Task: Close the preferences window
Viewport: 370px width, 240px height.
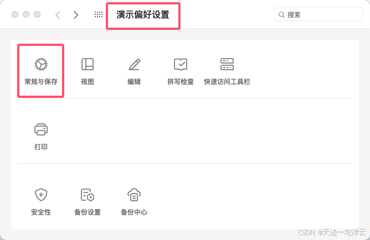Action: pyautogui.click(x=15, y=14)
